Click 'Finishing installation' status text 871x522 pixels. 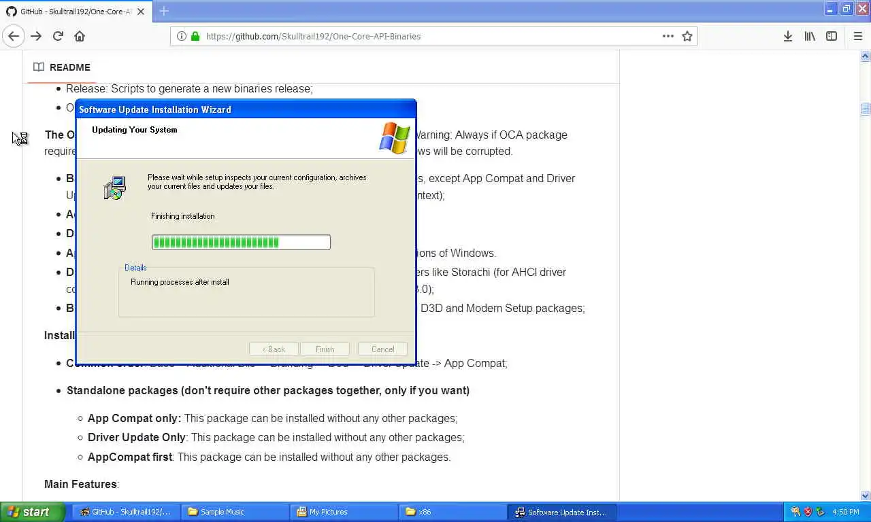pyautogui.click(x=182, y=216)
